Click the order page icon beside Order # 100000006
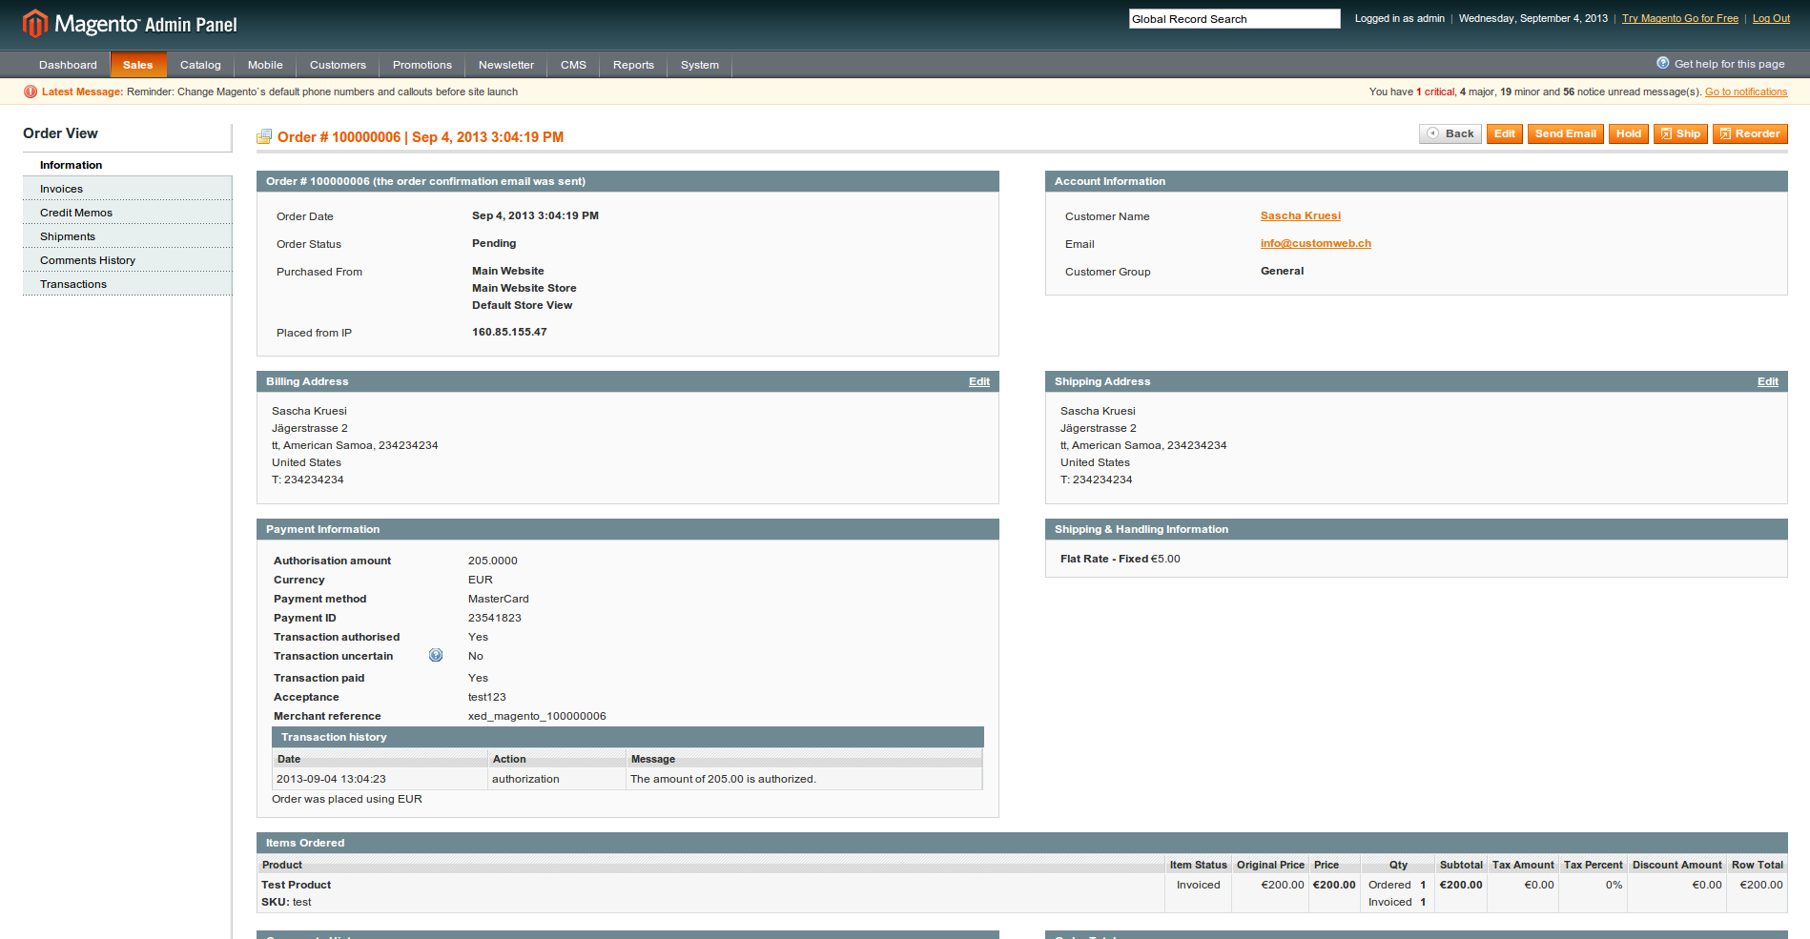Screen dimensions: 1810x939 point(264,135)
